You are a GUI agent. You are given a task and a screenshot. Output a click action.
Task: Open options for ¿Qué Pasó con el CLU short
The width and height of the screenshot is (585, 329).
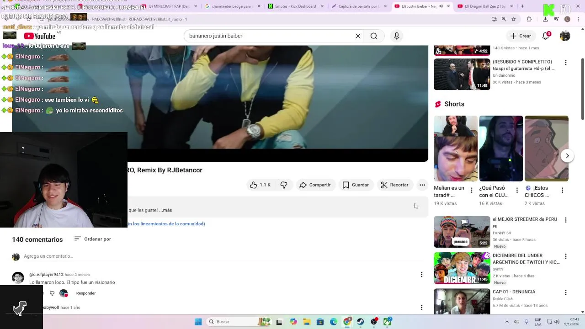517,190
